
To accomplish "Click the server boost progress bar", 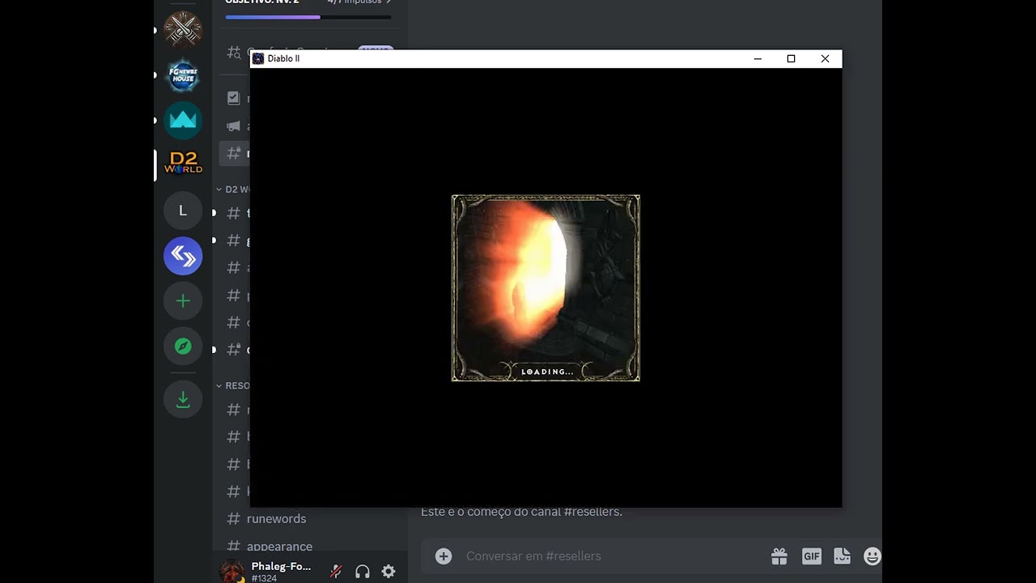I will 308,17.
